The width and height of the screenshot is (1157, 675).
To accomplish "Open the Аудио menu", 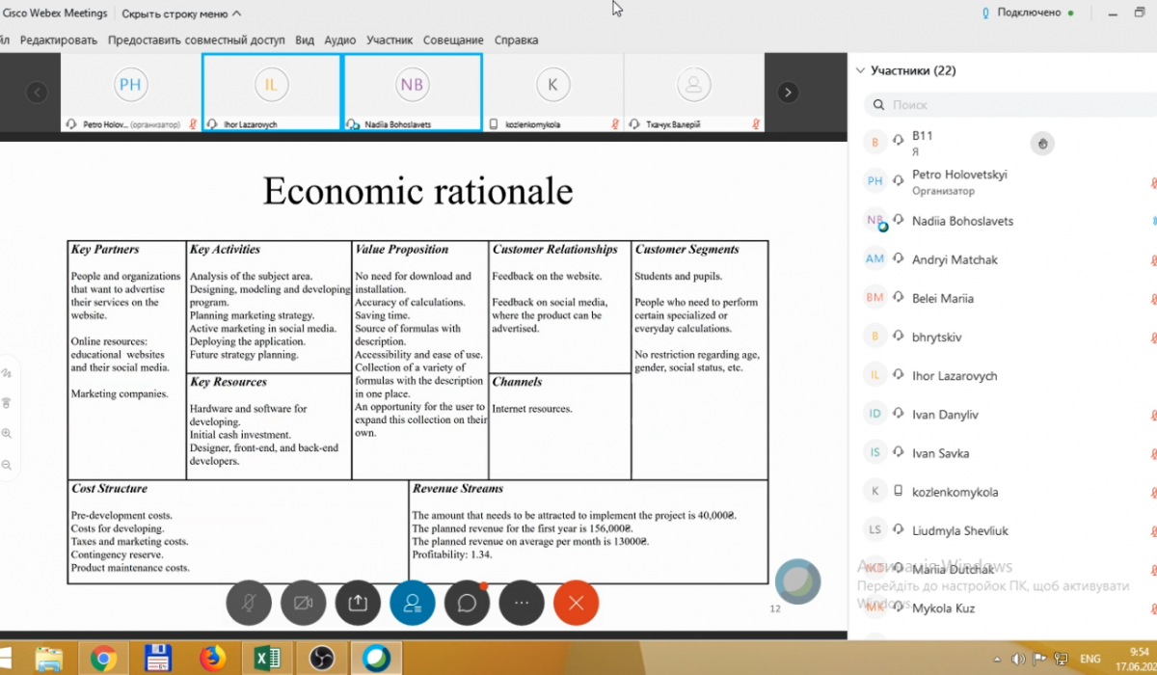I will click(340, 40).
